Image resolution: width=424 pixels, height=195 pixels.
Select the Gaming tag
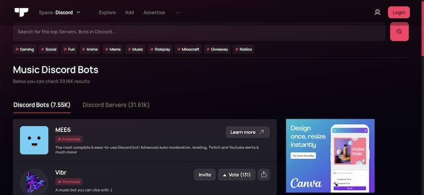24,49
